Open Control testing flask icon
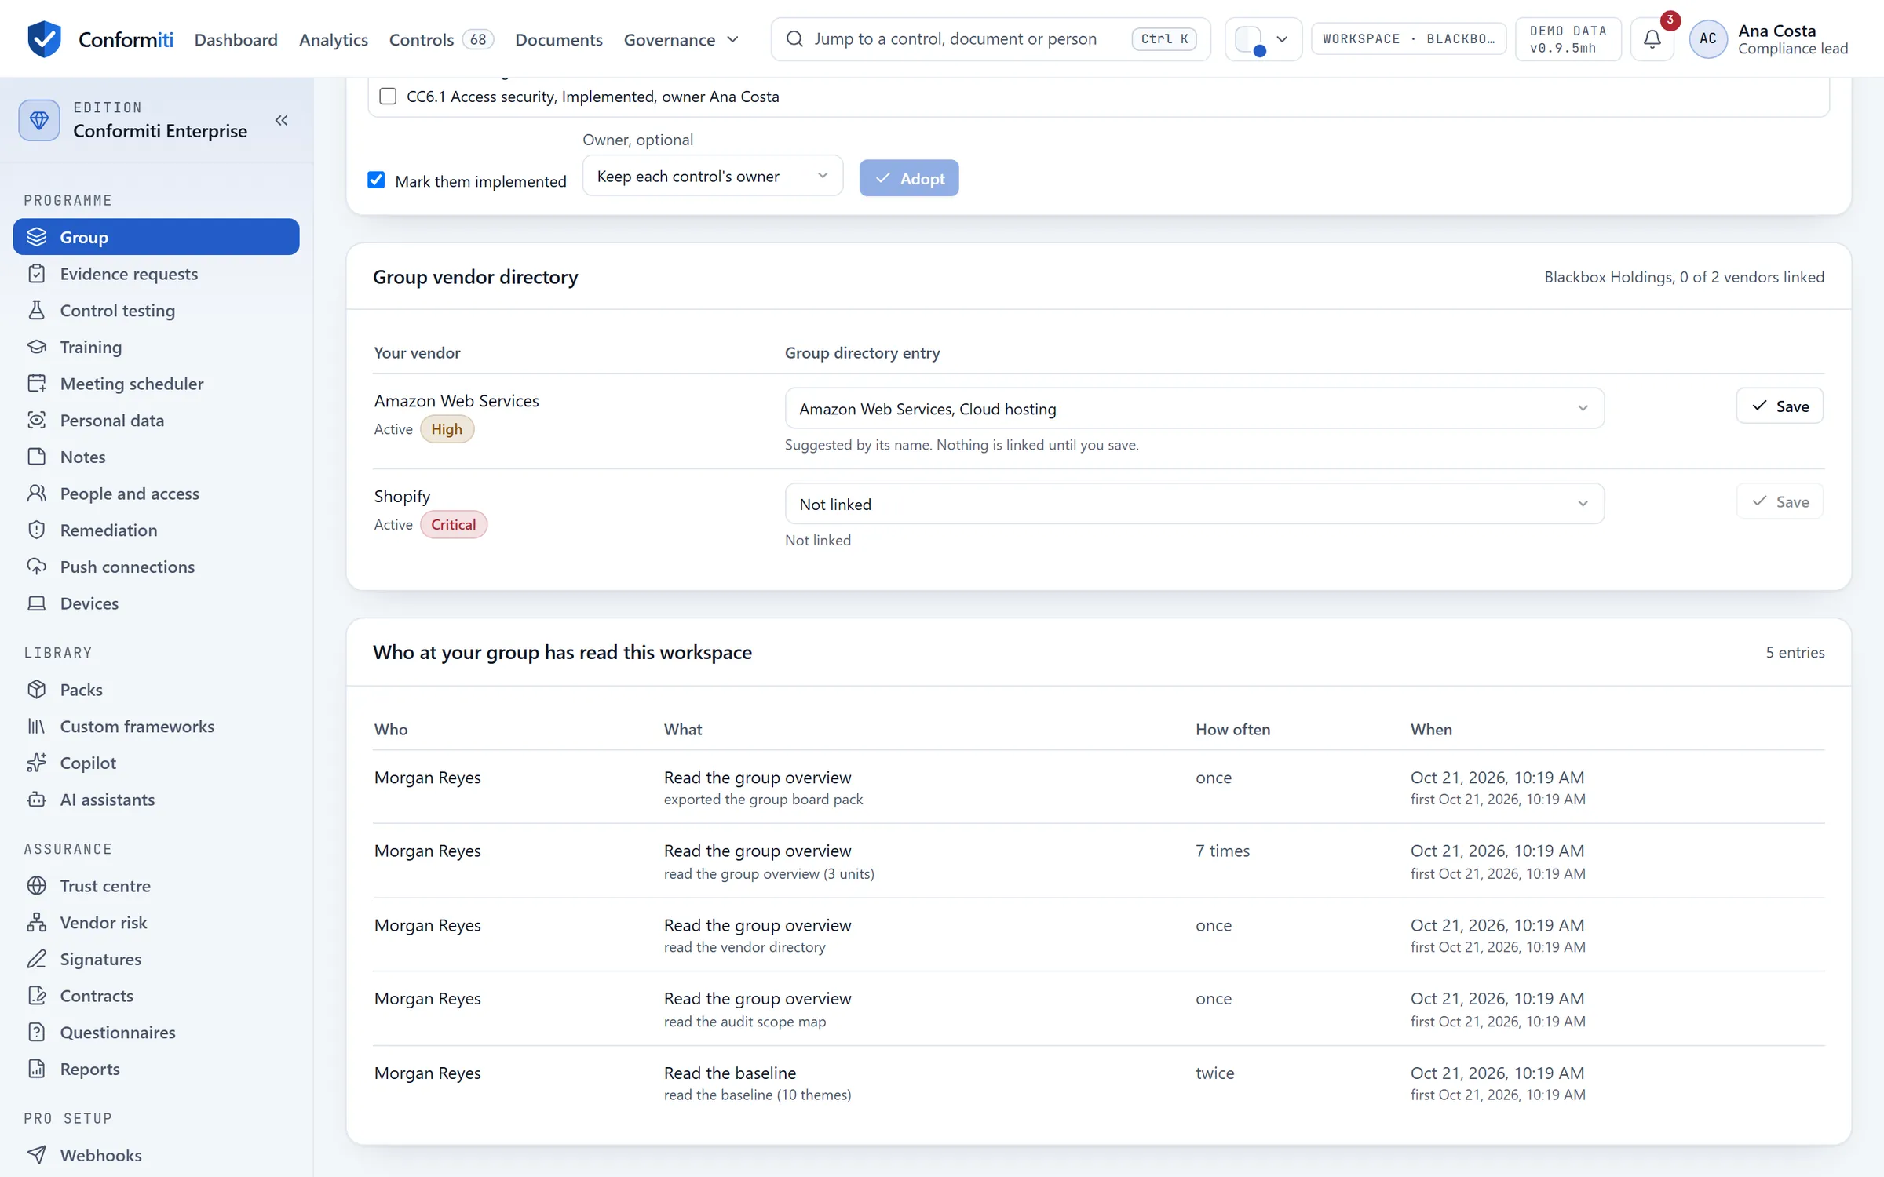This screenshot has height=1177, width=1884. pos(37,310)
